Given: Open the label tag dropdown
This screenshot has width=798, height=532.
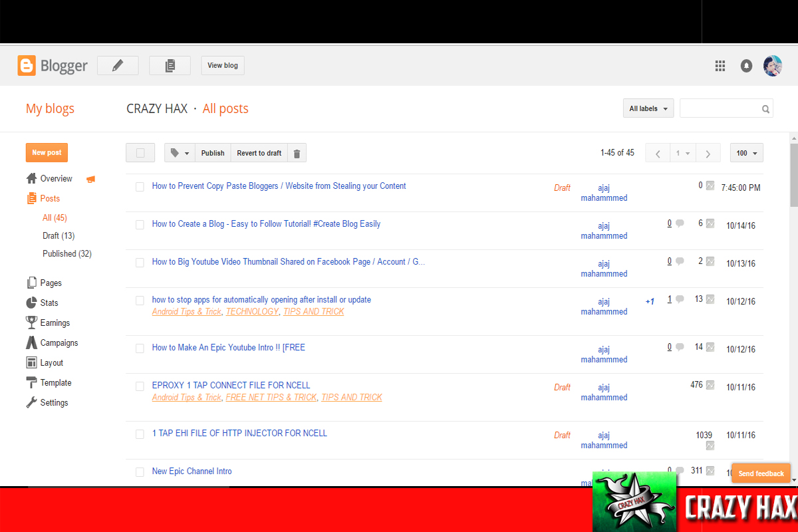Looking at the screenshot, I should (180, 153).
